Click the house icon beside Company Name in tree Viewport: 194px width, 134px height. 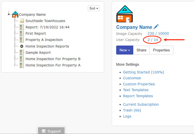pos(15,14)
